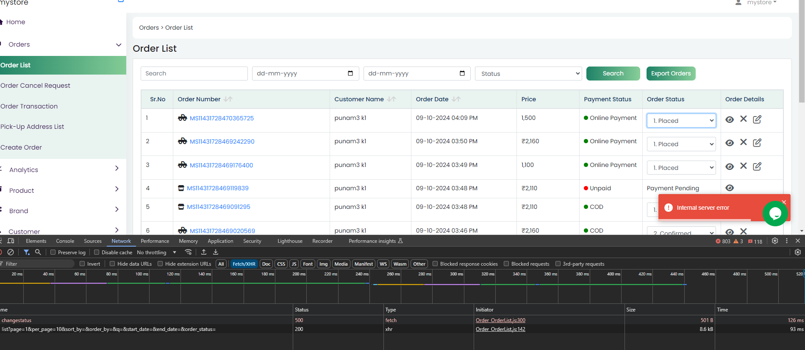Sort the list by Order Number arrows
Image resolution: width=805 pixels, height=350 pixels.
tap(228, 99)
